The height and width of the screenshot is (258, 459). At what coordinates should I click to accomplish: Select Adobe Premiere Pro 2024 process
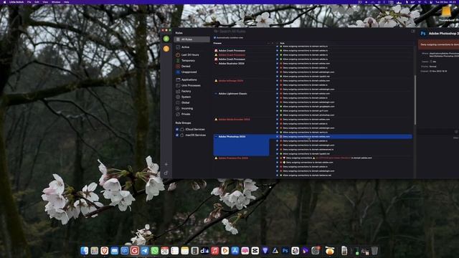233,158
